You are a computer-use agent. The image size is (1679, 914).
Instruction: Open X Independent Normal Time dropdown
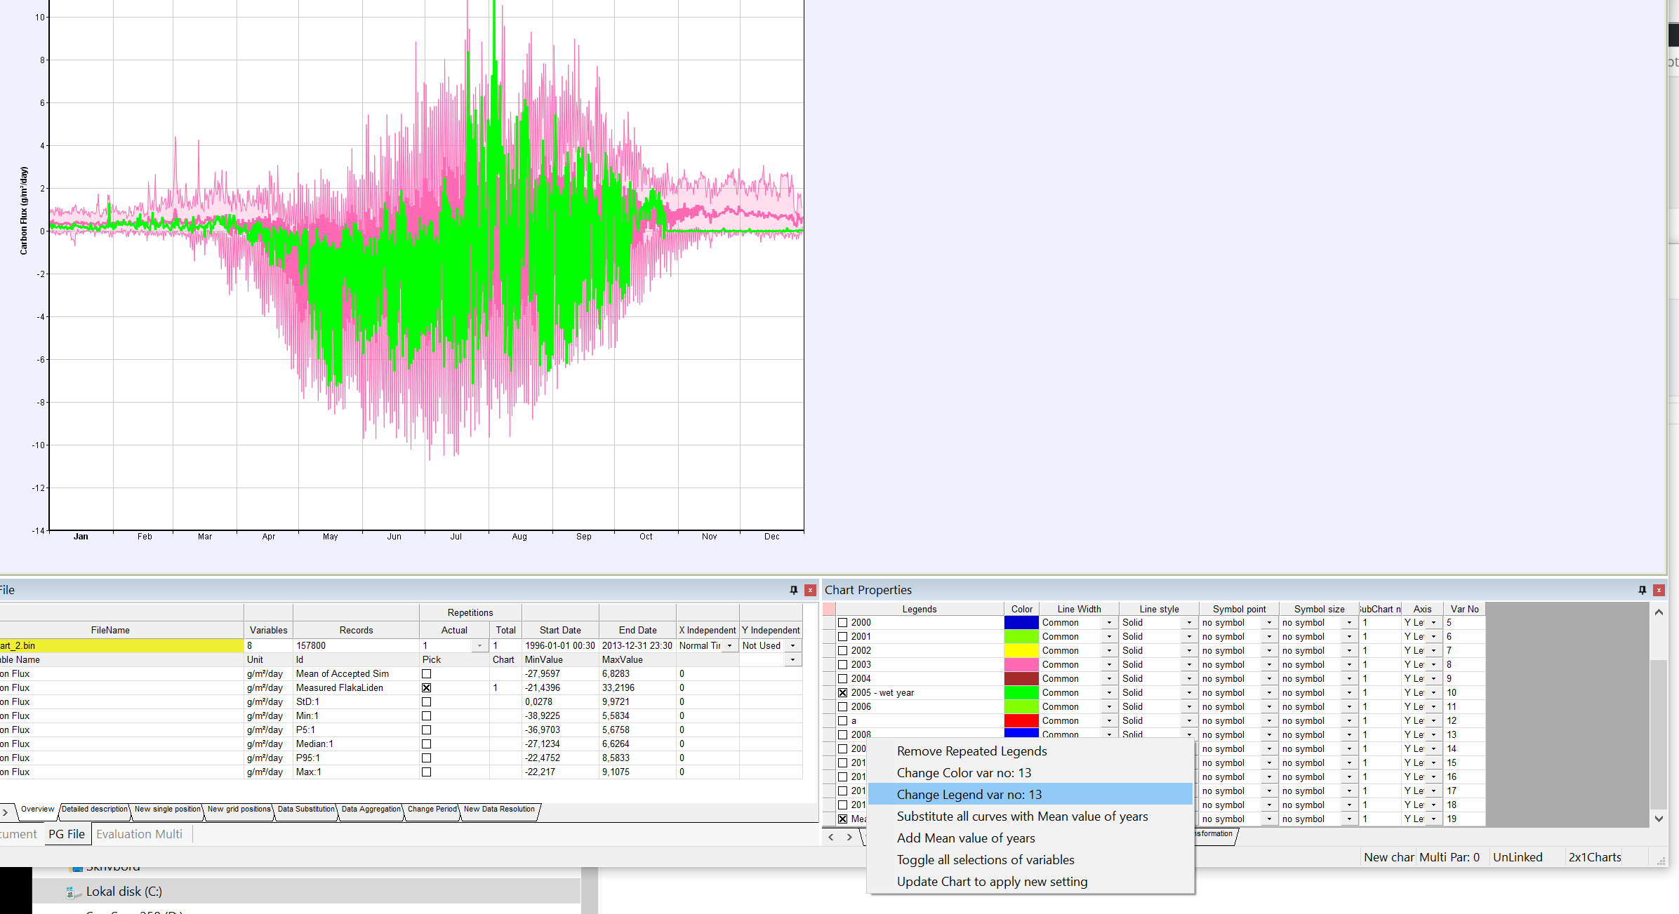pos(729,646)
